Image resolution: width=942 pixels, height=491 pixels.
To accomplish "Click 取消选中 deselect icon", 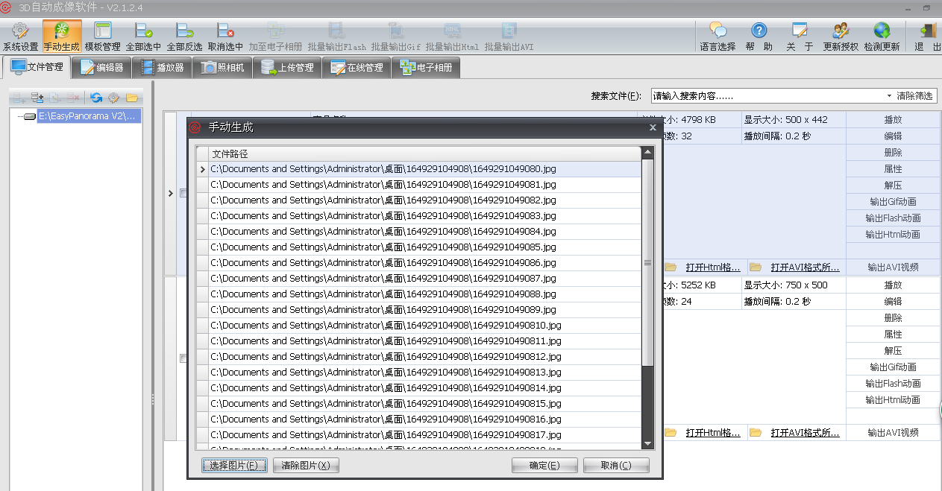I will point(225,37).
